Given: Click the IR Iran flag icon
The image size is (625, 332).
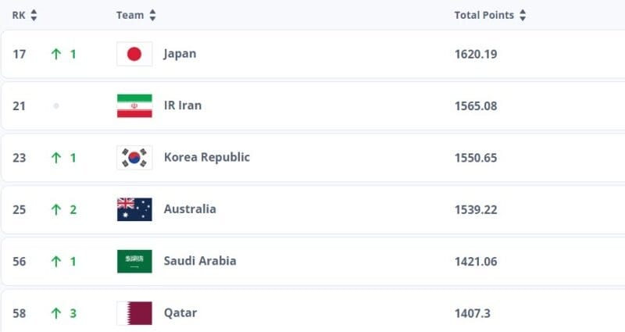Looking at the screenshot, I should (134, 105).
